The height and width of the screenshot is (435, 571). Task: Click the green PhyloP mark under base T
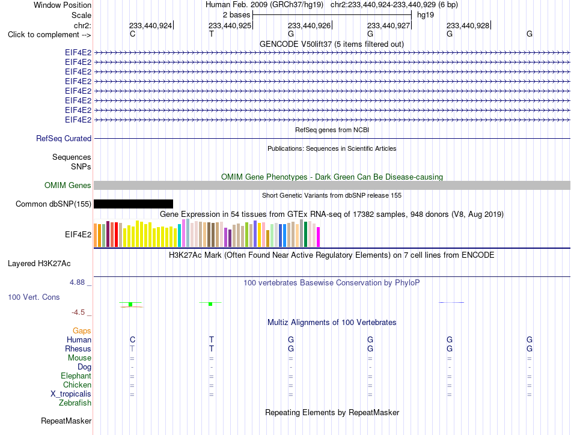click(x=210, y=304)
